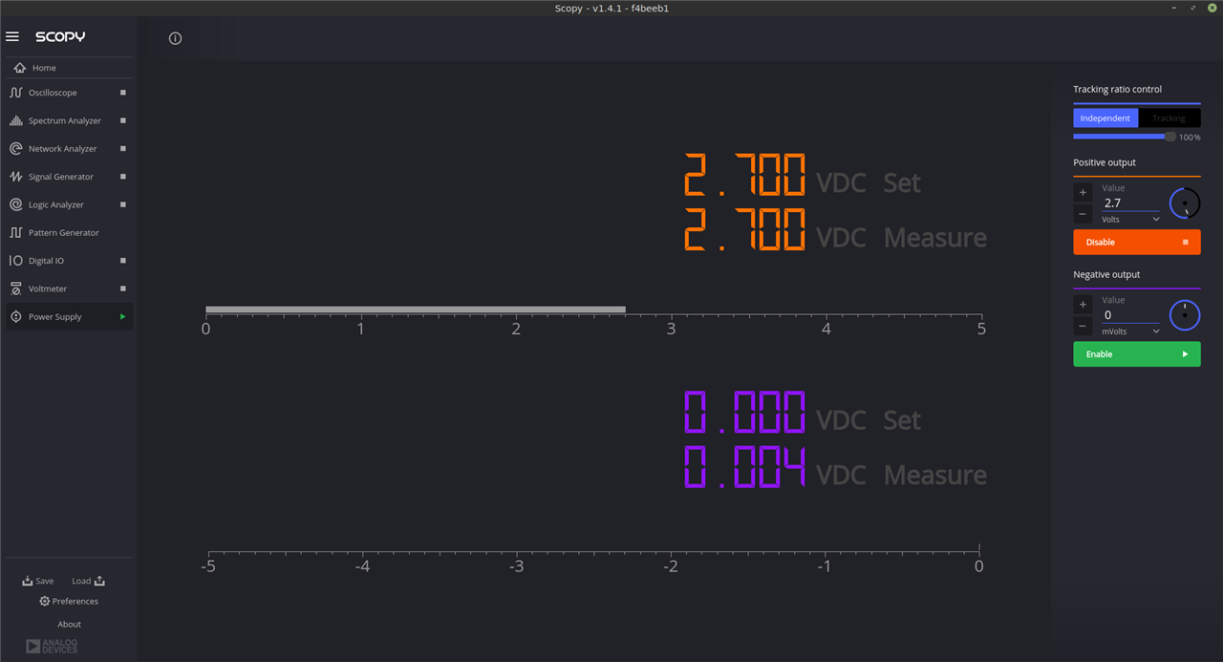
Task: Open the mVolts unit dropdown for negative output
Action: pos(1131,331)
